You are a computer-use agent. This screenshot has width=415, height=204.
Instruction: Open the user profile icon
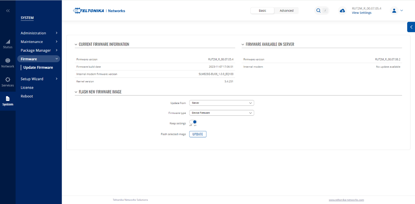pyautogui.click(x=394, y=11)
